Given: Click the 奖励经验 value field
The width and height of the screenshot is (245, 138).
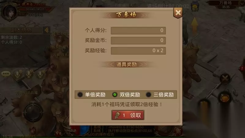Looking at the screenshot, I should pos(138,51).
